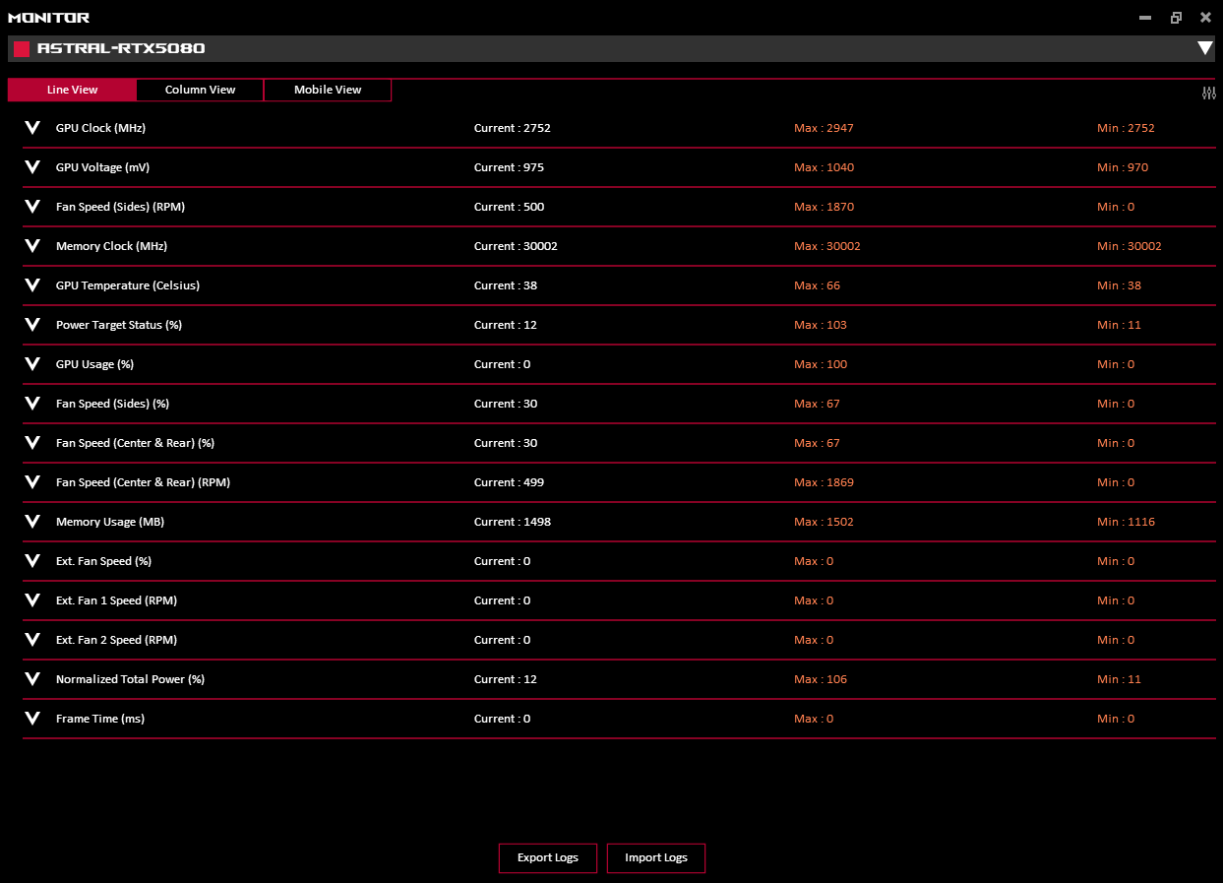1223x883 pixels.
Task: Expand the GPU Voltage (mV) graph
Action: pyautogui.click(x=32, y=167)
